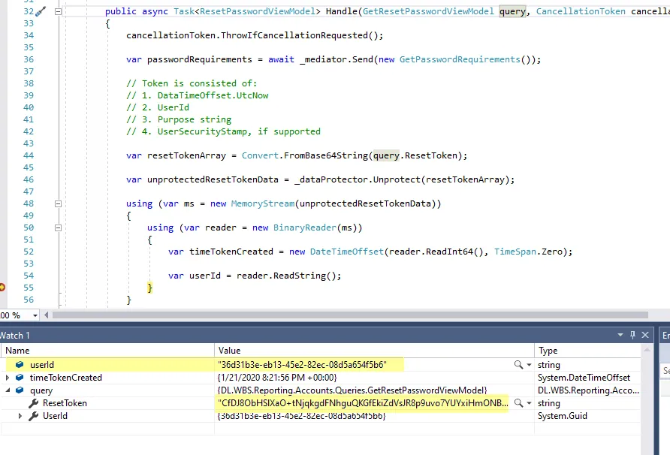This screenshot has width=670, height=455.
Task: Collapse the query watch entry
Action: pos(8,390)
